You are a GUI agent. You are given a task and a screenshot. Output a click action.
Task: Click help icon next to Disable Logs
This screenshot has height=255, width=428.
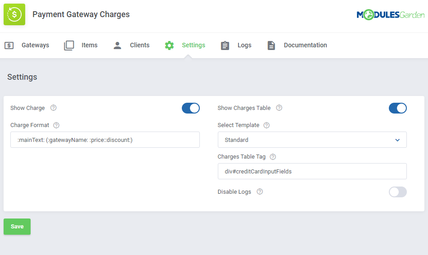260,191
